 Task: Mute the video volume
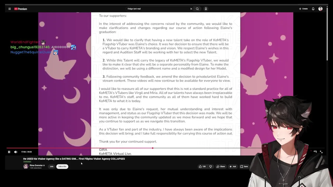click(16, 152)
